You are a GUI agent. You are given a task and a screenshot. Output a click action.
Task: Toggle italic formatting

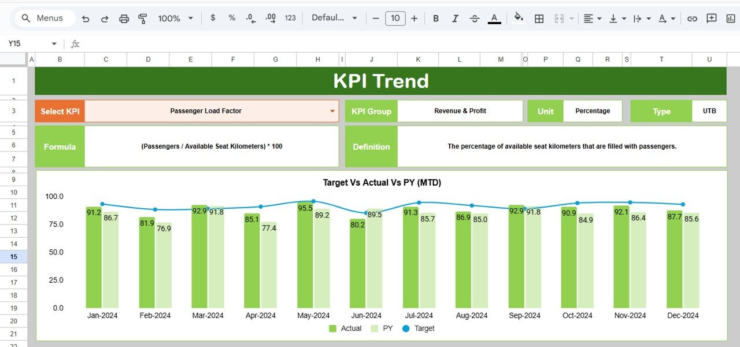point(455,19)
